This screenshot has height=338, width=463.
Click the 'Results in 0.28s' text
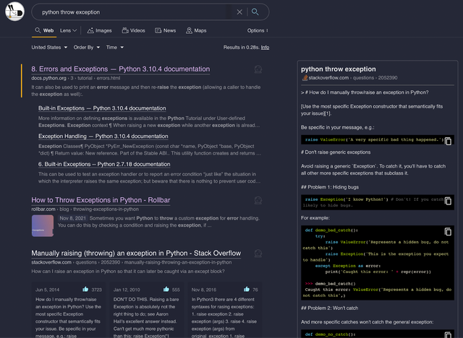pos(241,47)
